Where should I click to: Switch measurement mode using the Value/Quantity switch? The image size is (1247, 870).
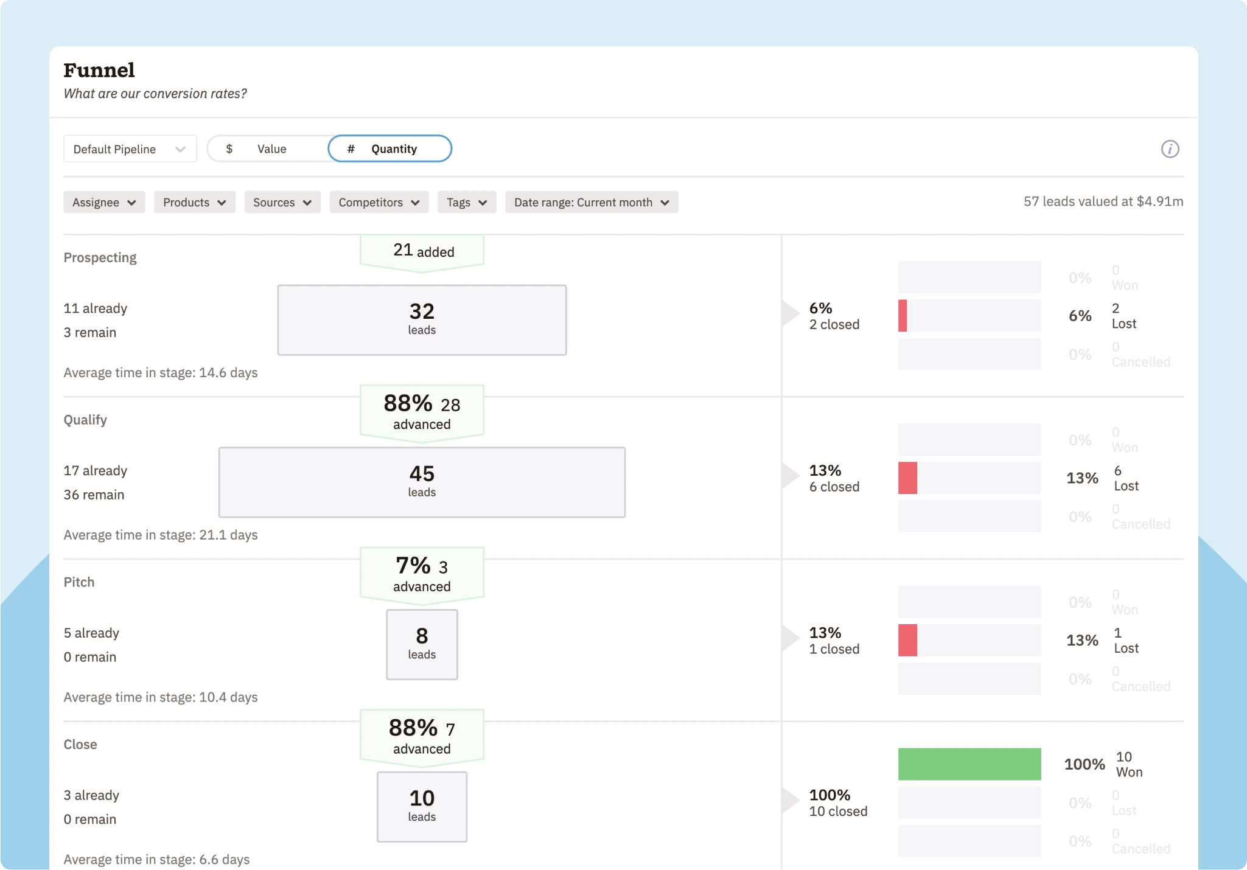pos(329,148)
